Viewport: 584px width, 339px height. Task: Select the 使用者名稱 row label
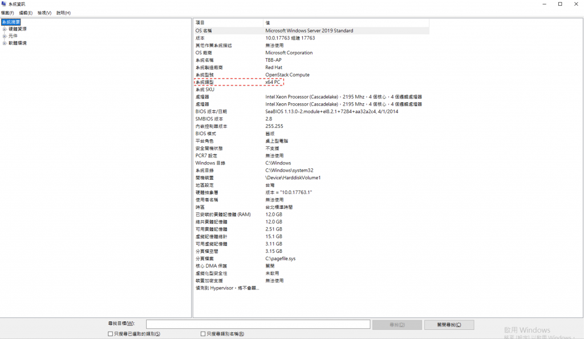pyautogui.click(x=206, y=200)
